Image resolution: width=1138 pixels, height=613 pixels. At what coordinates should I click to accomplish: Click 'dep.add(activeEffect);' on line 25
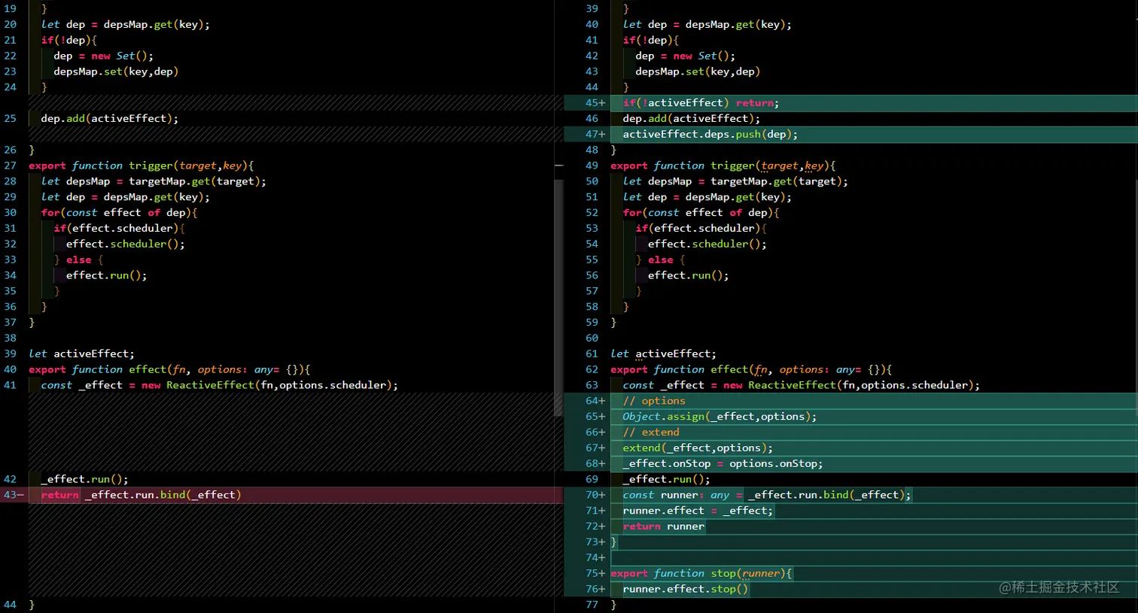(110, 119)
